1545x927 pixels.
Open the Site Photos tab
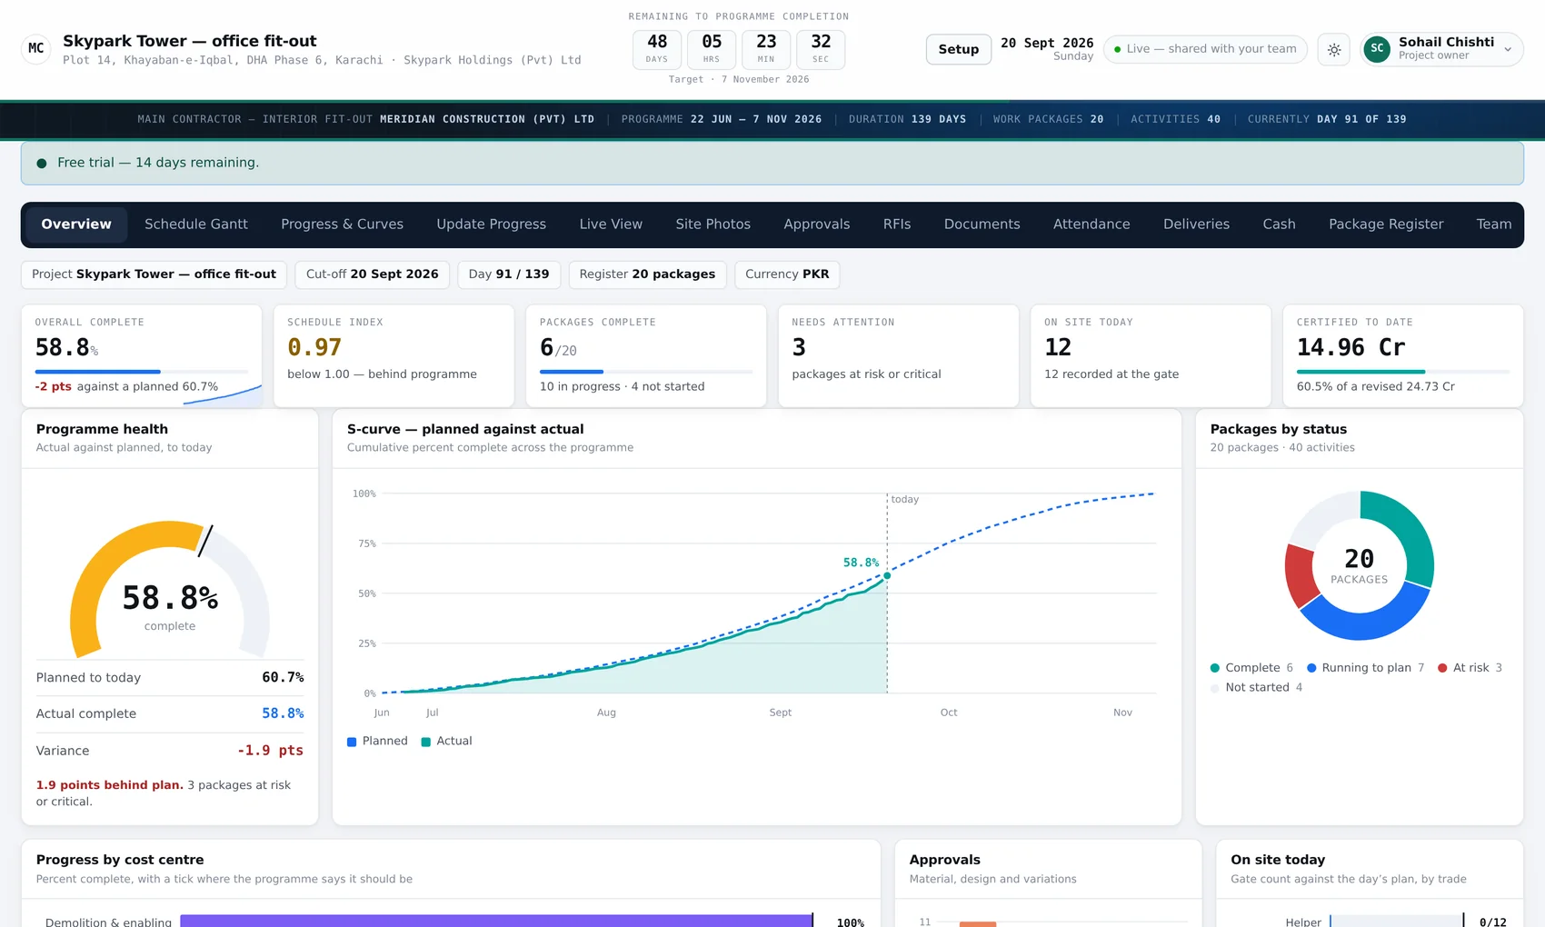click(713, 224)
